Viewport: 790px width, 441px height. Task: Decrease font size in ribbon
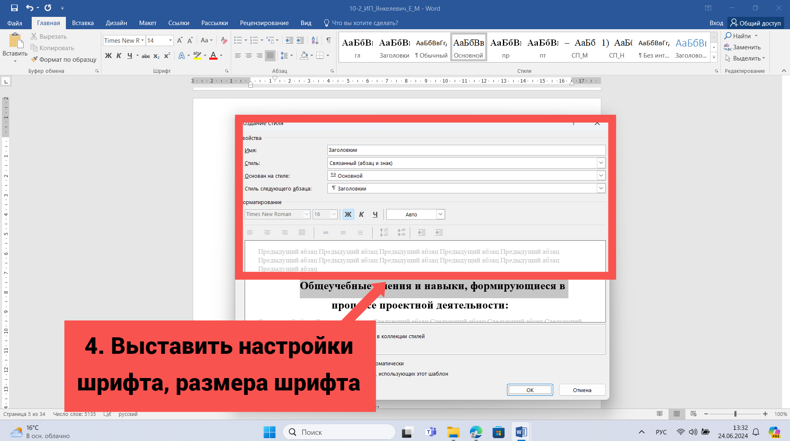pyautogui.click(x=190, y=40)
